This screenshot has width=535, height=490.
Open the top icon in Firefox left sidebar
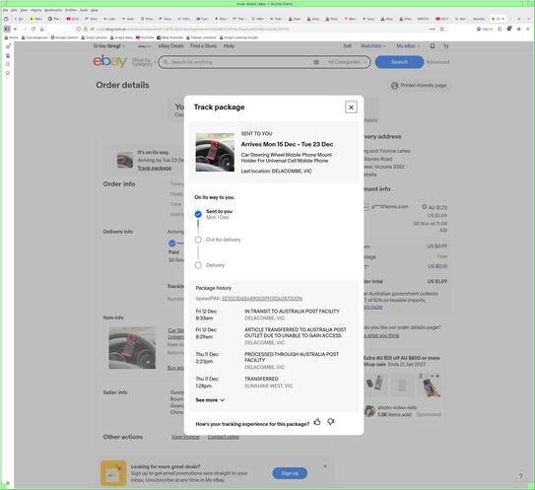click(x=8, y=46)
